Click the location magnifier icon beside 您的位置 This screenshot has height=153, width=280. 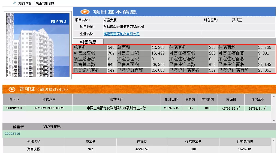tap(15, 3)
